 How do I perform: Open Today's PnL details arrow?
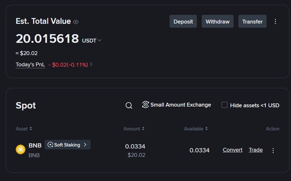[x=91, y=64]
